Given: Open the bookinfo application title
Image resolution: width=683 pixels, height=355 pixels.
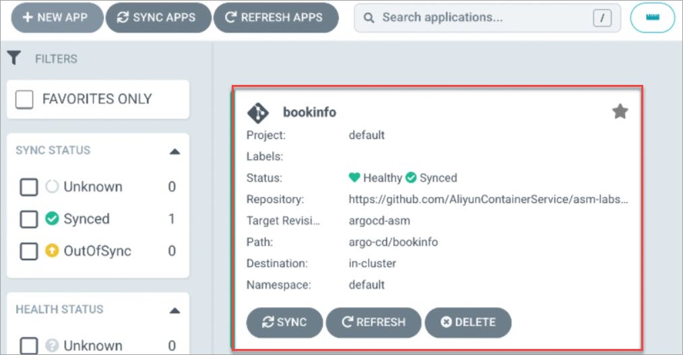Looking at the screenshot, I should (x=309, y=112).
